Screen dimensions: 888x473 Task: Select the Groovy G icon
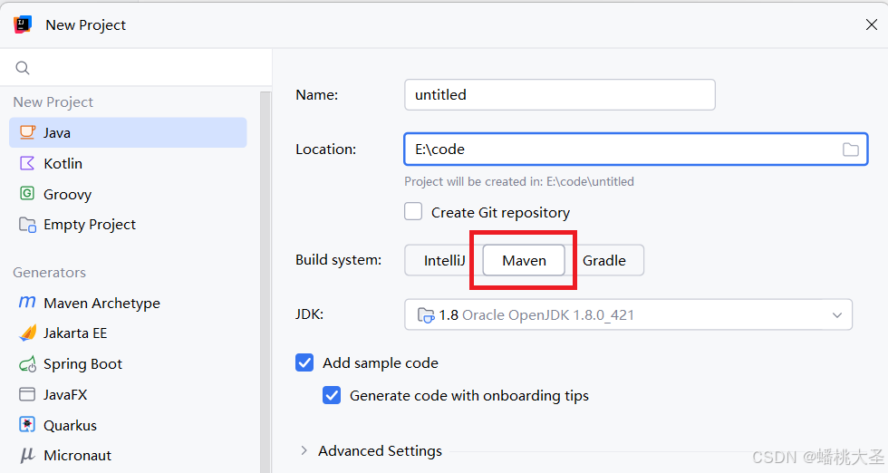[27, 194]
